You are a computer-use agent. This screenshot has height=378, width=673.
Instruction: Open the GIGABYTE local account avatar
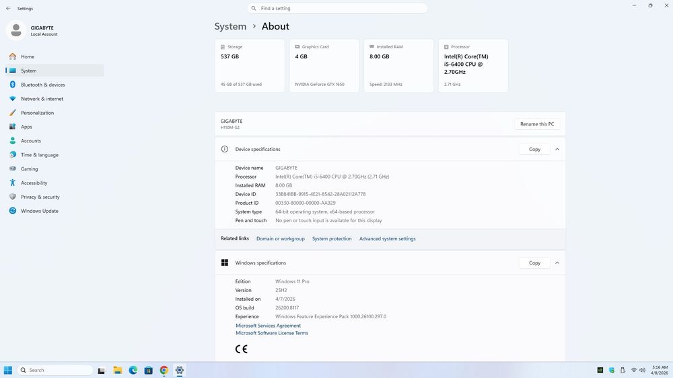16,30
